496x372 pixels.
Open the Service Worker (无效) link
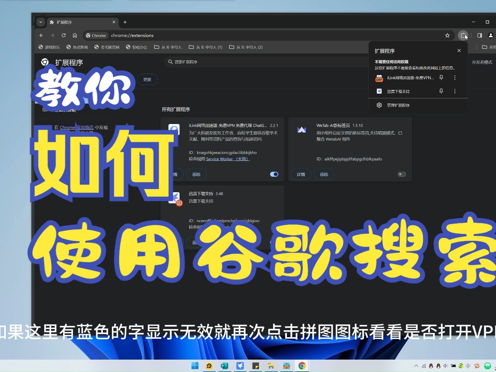click(x=228, y=159)
